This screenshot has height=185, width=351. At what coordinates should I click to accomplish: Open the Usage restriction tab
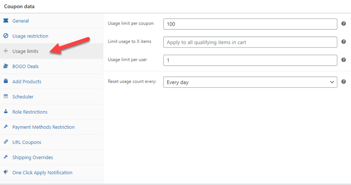(x=51, y=36)
